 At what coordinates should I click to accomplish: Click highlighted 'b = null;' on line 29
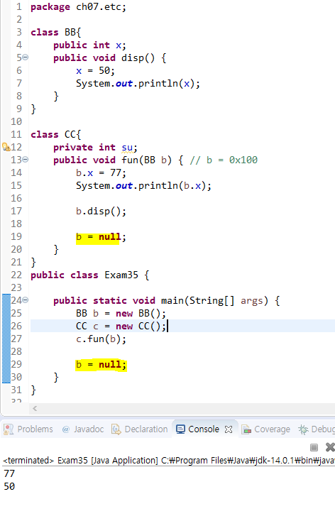tap(101, 365)
